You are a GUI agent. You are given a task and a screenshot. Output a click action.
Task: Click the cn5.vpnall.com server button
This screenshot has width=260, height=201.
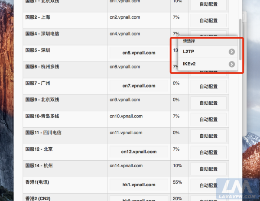[x=139, y=53]
